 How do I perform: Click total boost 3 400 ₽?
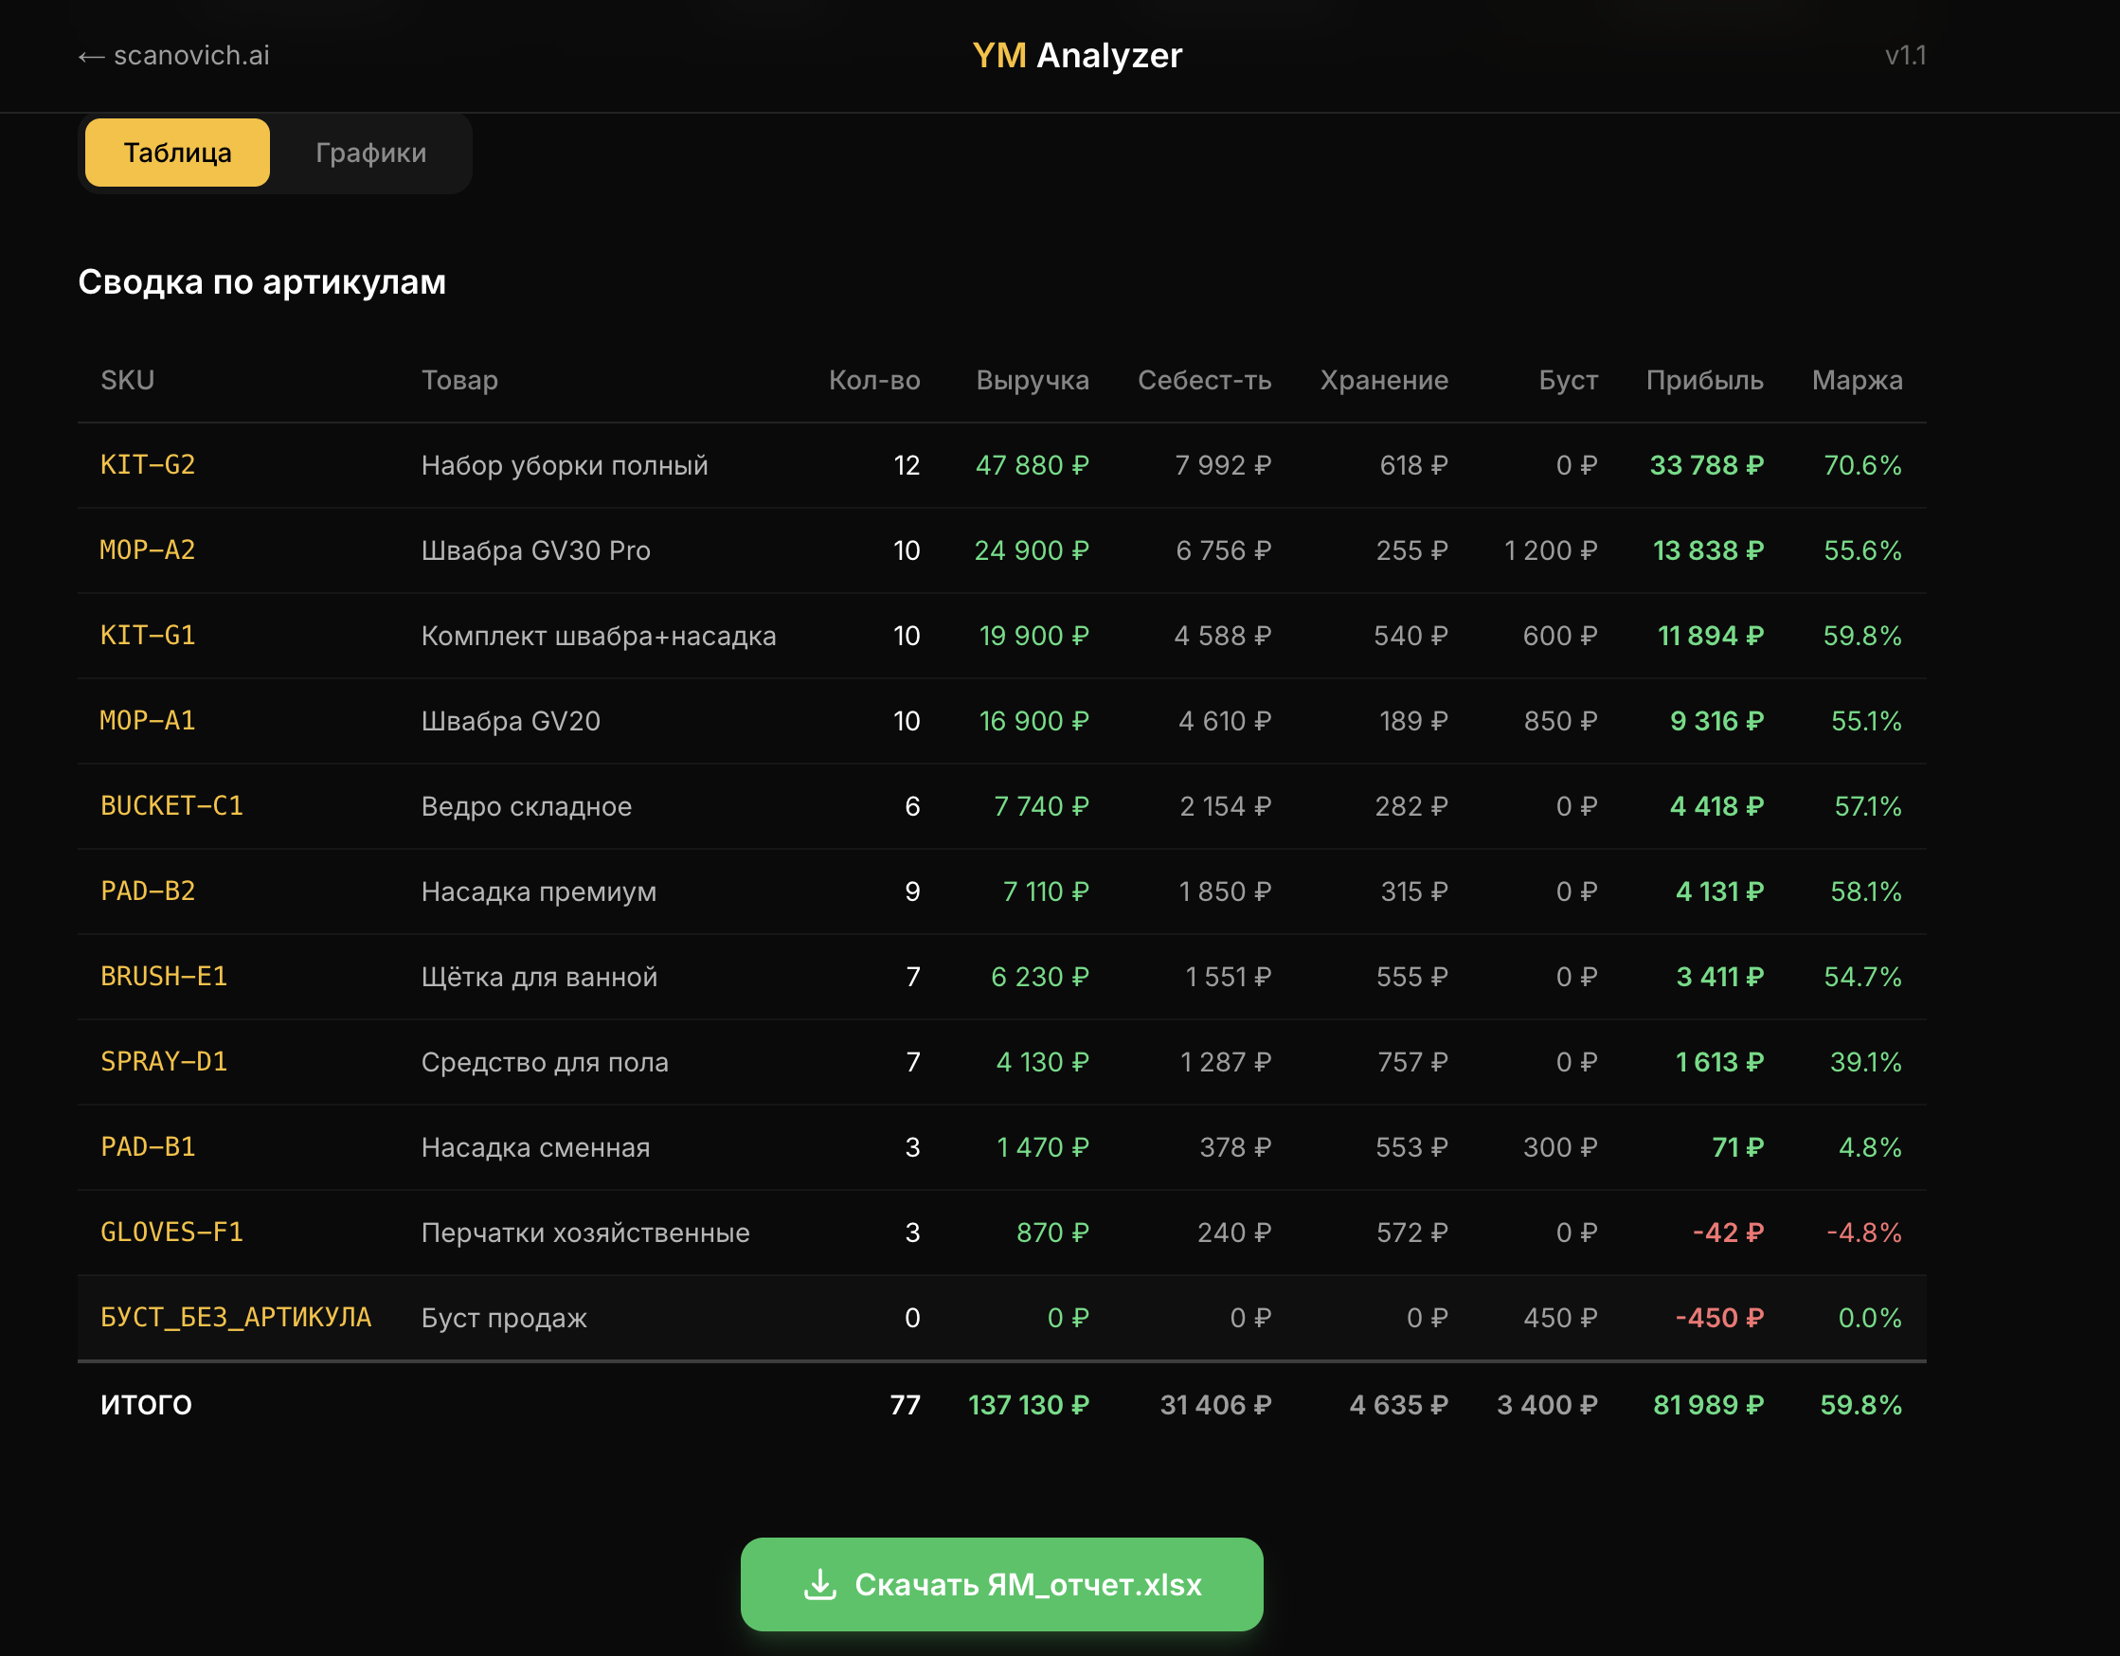(1547, 1405)
